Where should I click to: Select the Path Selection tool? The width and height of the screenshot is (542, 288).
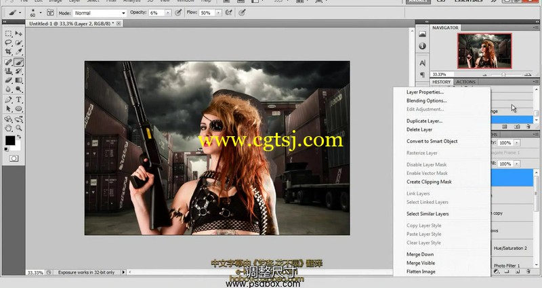8,108
